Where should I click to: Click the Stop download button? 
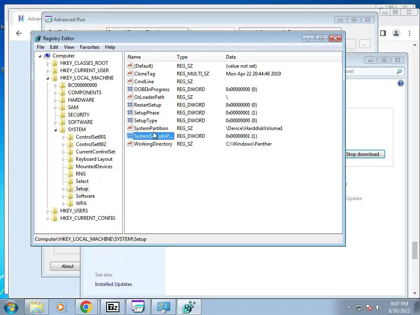365,154
